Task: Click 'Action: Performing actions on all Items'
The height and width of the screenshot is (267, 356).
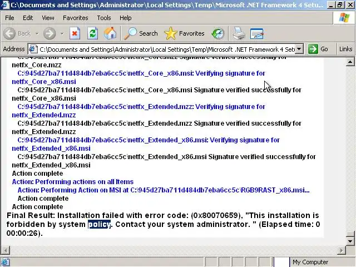Action: pos(73,182)
